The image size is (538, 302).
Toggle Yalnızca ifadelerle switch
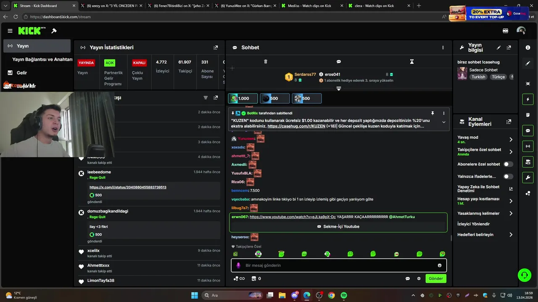point(508,177)
